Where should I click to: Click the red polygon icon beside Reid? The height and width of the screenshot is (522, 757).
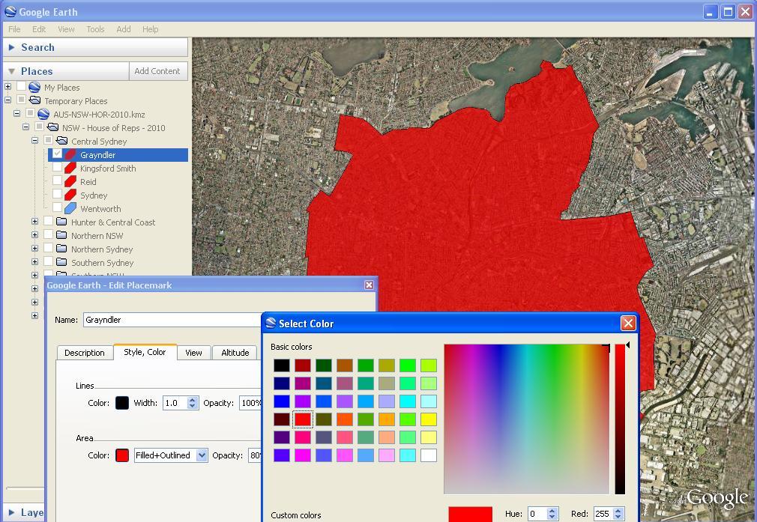[x=70, y=181]
